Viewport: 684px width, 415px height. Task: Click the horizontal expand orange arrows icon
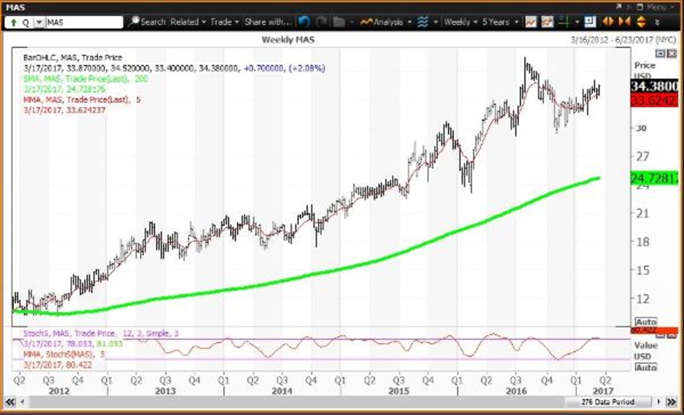608,22
